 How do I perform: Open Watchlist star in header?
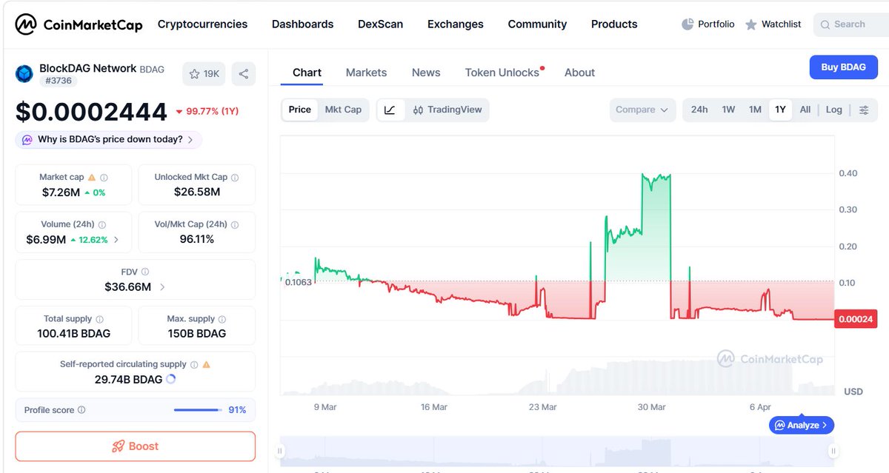(751, 24)
